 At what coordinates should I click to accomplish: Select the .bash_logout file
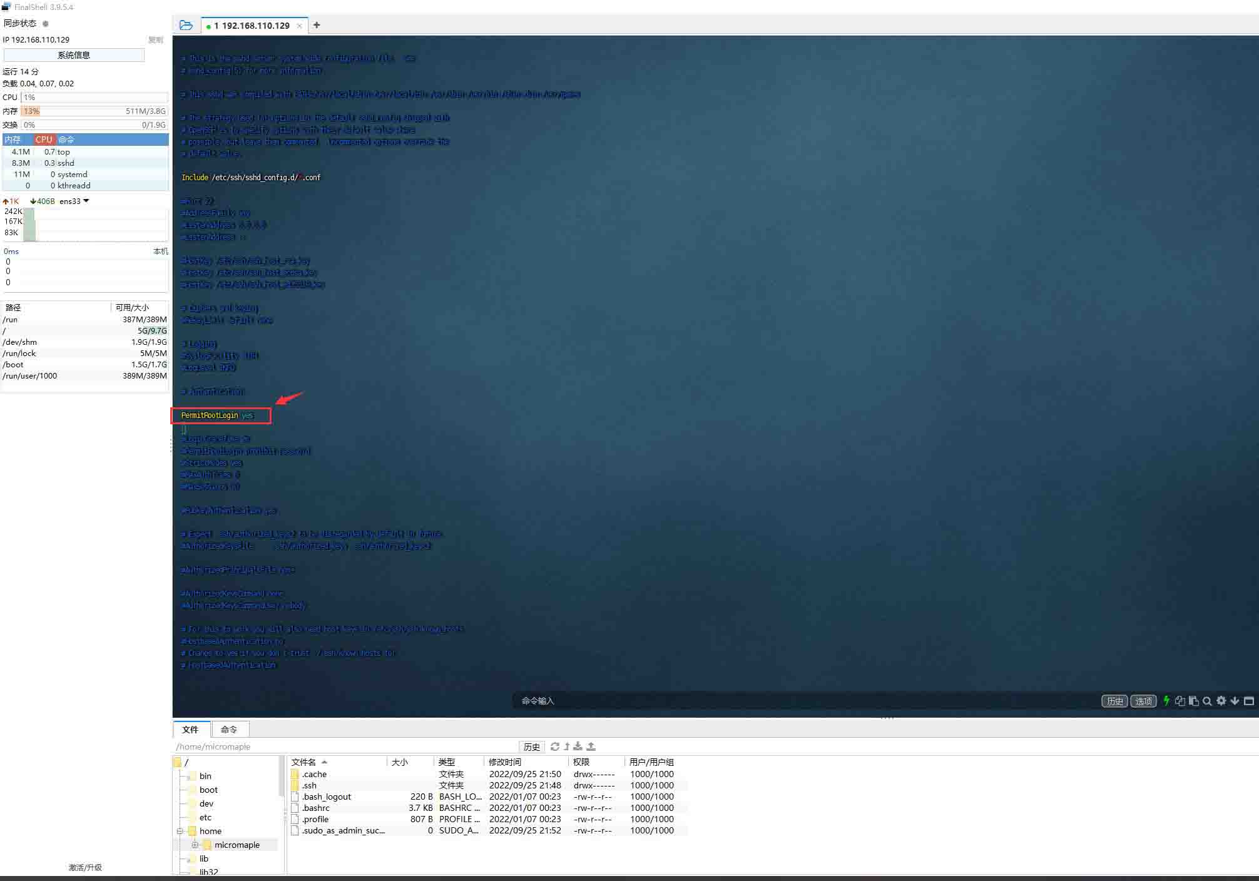488,797
